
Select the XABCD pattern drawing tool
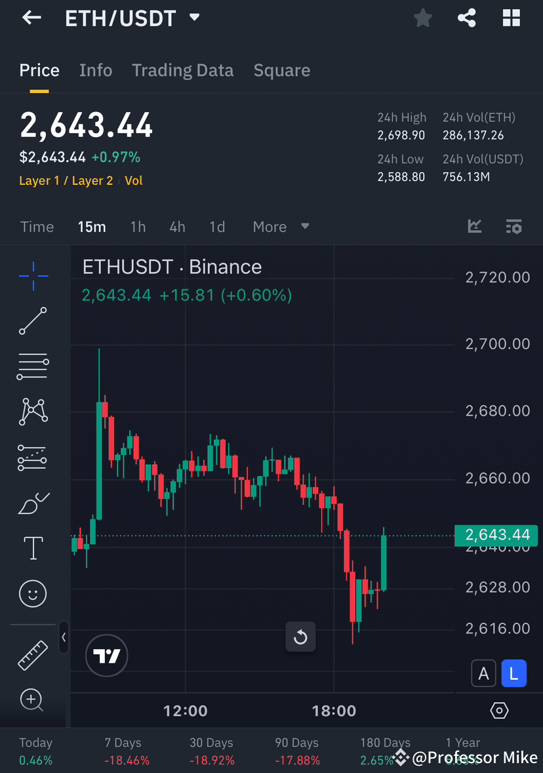click(x=32, y=411)
